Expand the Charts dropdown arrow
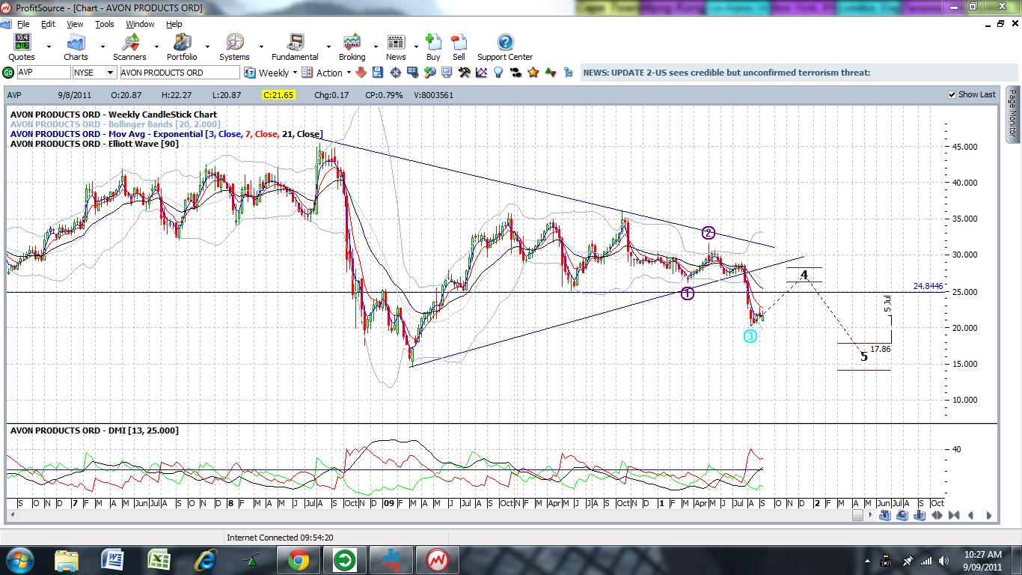 click(102, 46)
